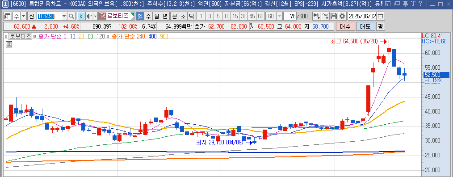The width and height of the screenshot is (453, 177).
Task: Toggle the square before 종가 단순 5 legend
Action: (x=34, y=37)
